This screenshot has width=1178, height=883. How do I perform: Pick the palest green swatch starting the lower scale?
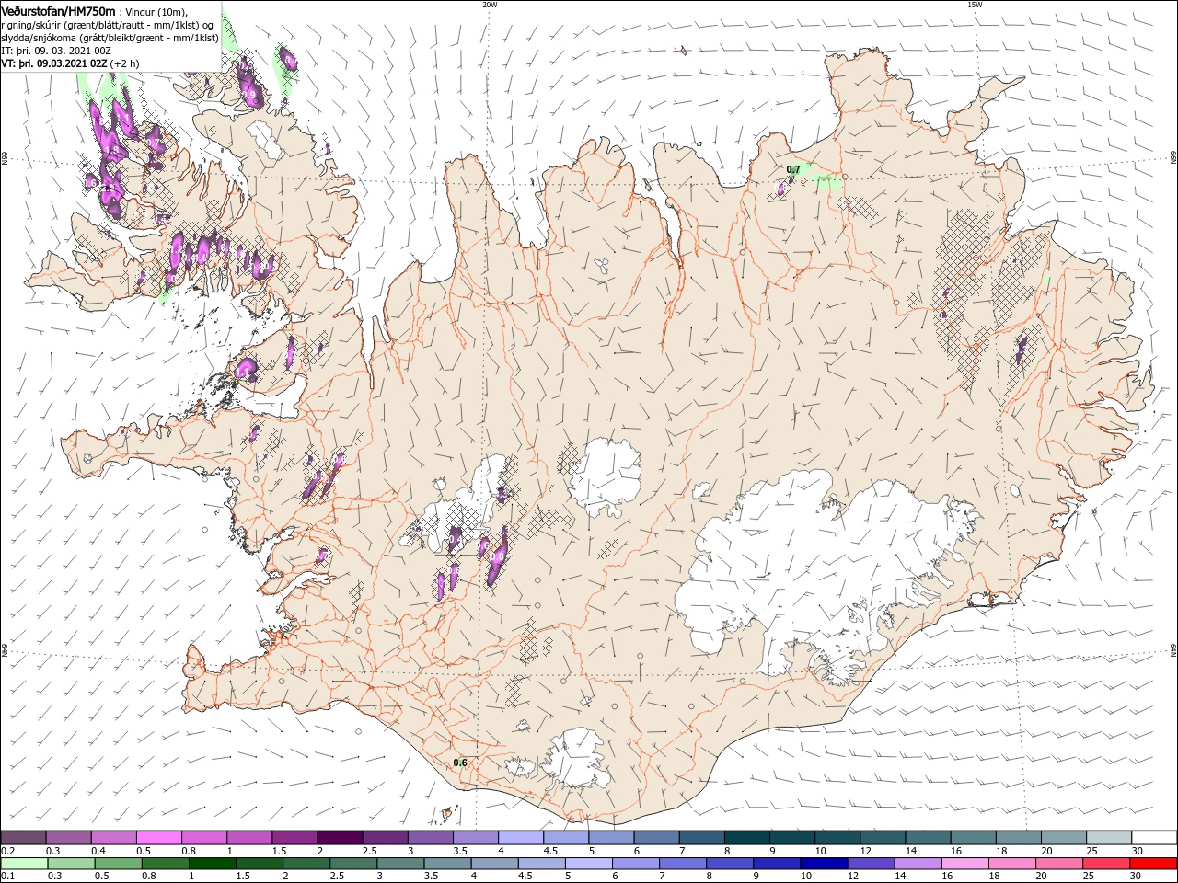24,864
